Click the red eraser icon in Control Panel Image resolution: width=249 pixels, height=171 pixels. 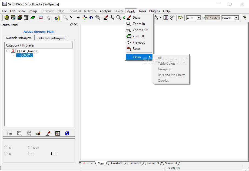tap(48, 133)
